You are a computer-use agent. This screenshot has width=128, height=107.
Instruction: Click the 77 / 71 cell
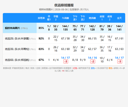[83, 28]
